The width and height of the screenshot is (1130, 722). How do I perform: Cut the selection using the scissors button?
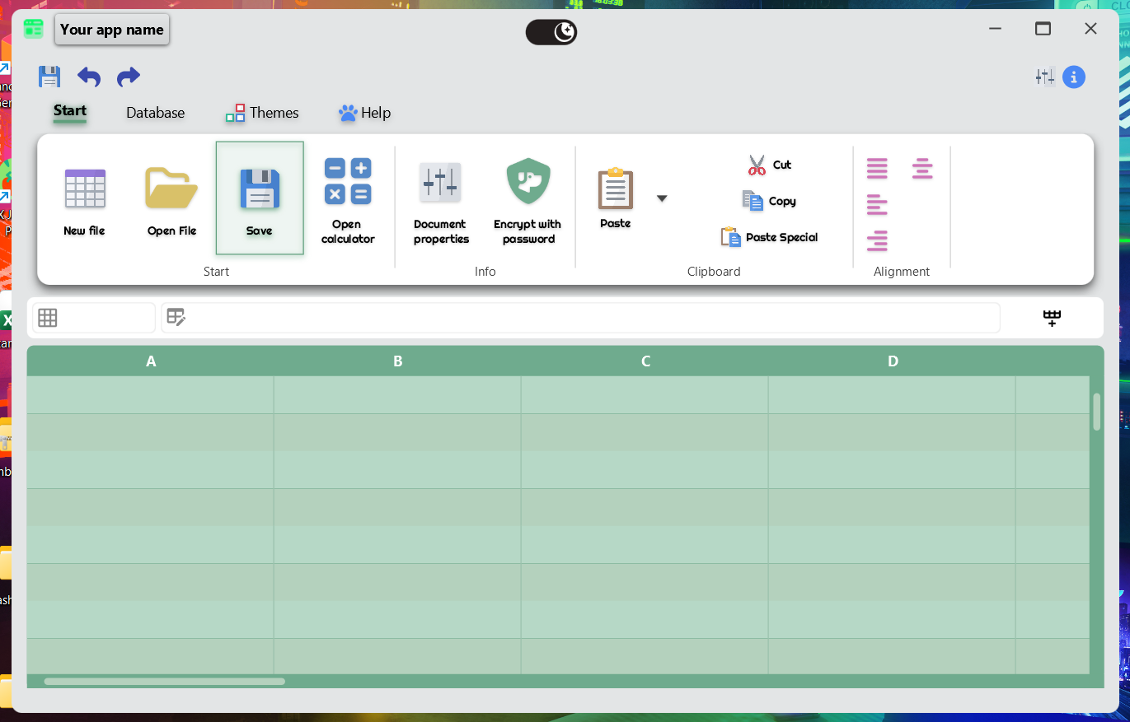point(770,165)
